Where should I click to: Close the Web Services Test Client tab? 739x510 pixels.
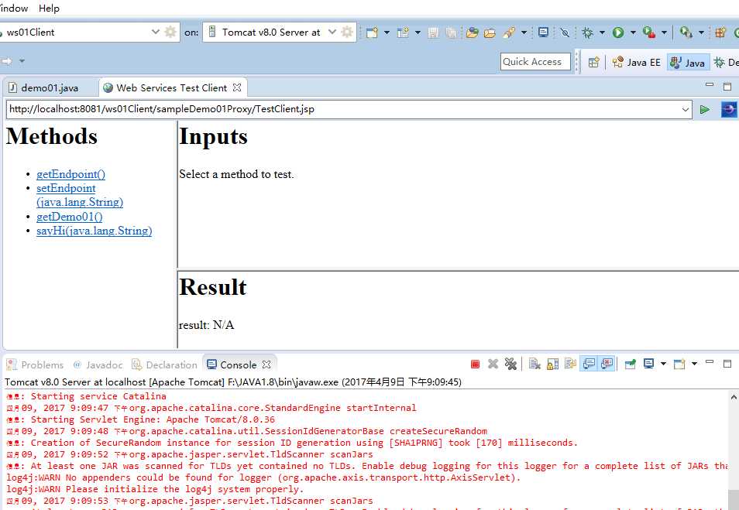pyautogui.click(x=237, y=87)
